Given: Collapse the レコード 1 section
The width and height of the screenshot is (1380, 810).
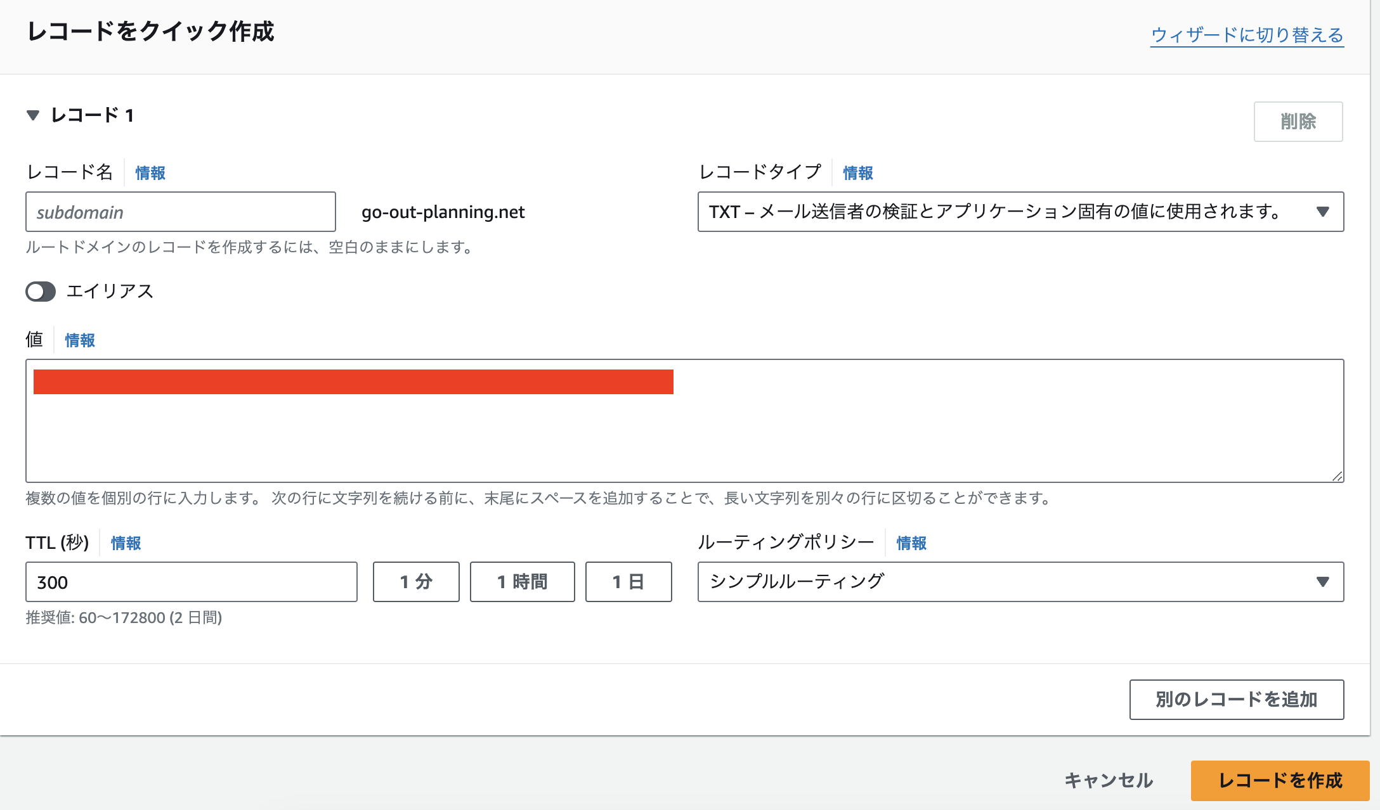Looking at the screenshot, I should pyautogui.click(x=34, y=115).
